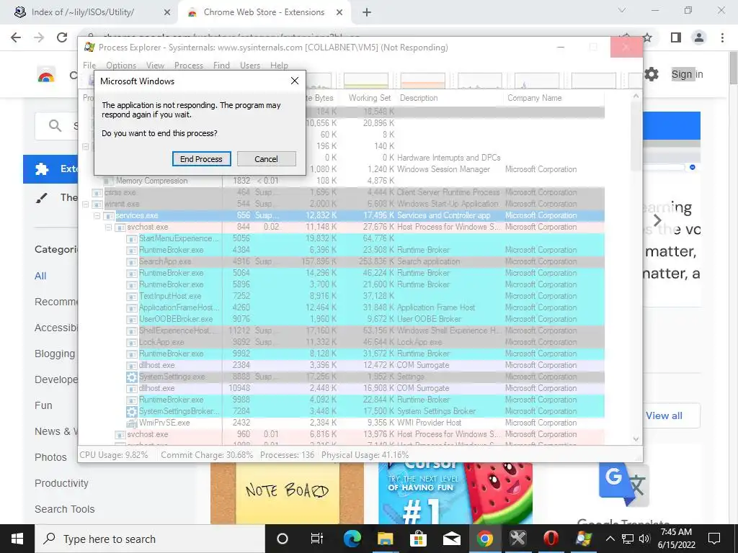738x553 pixels.
Task: Open the Windows Start menu
Action: coord(17,539)
